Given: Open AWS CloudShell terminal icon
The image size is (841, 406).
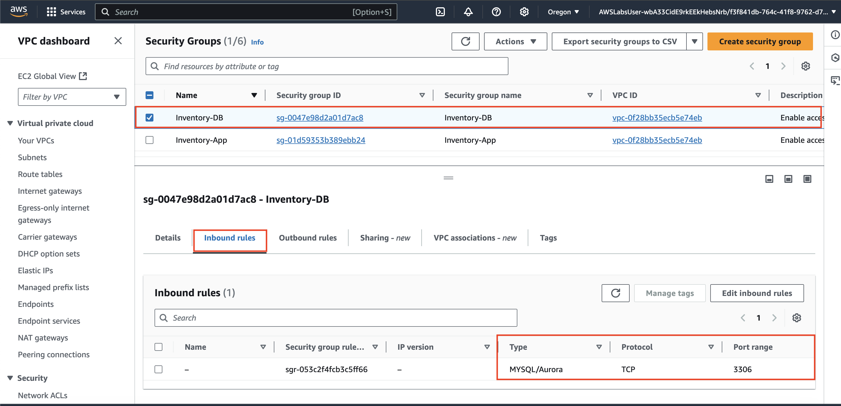Looking at the screenshot, I should (440, 12).
